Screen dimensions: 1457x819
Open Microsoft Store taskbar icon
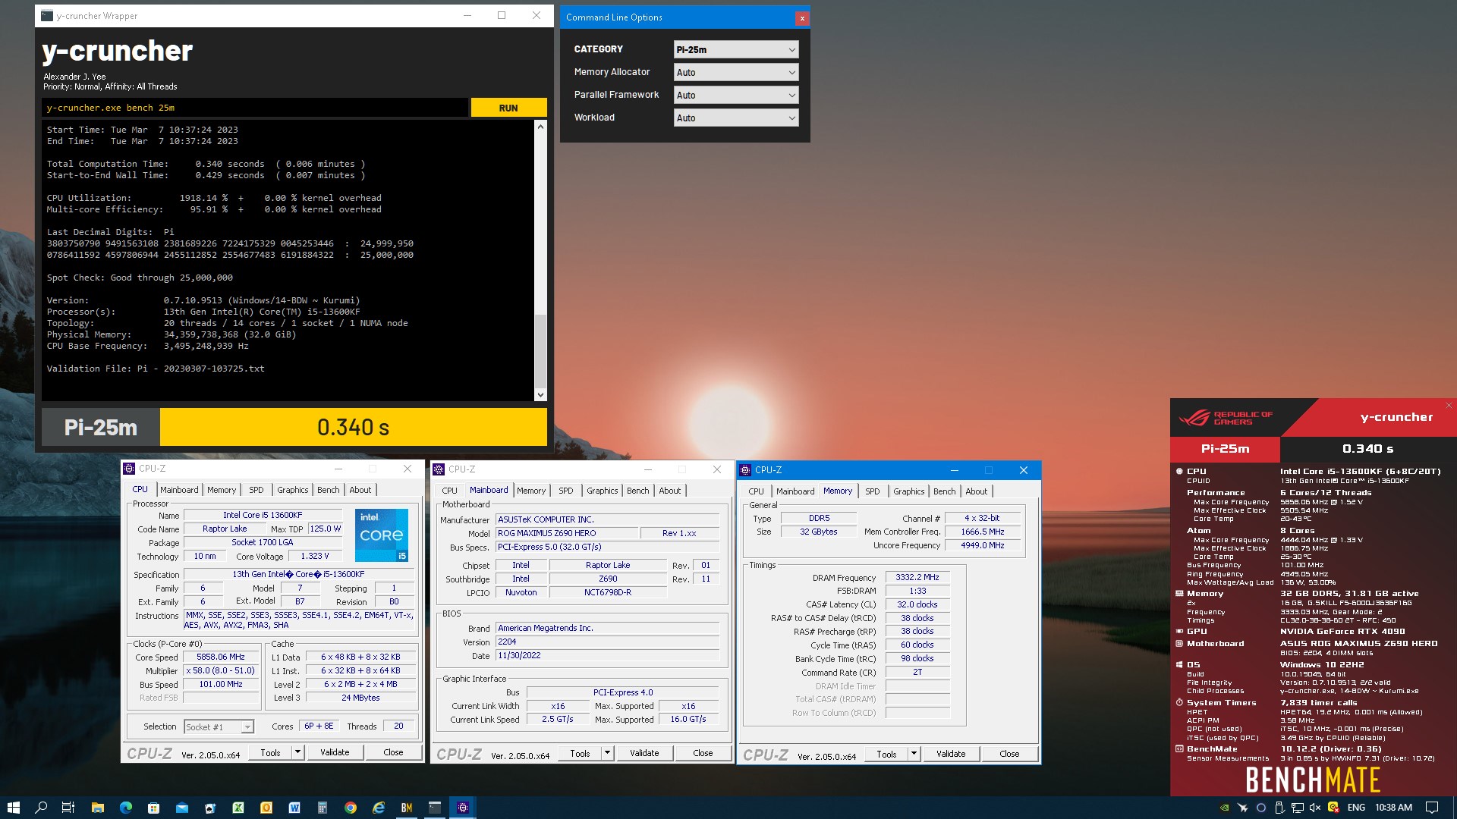(153, 808)
